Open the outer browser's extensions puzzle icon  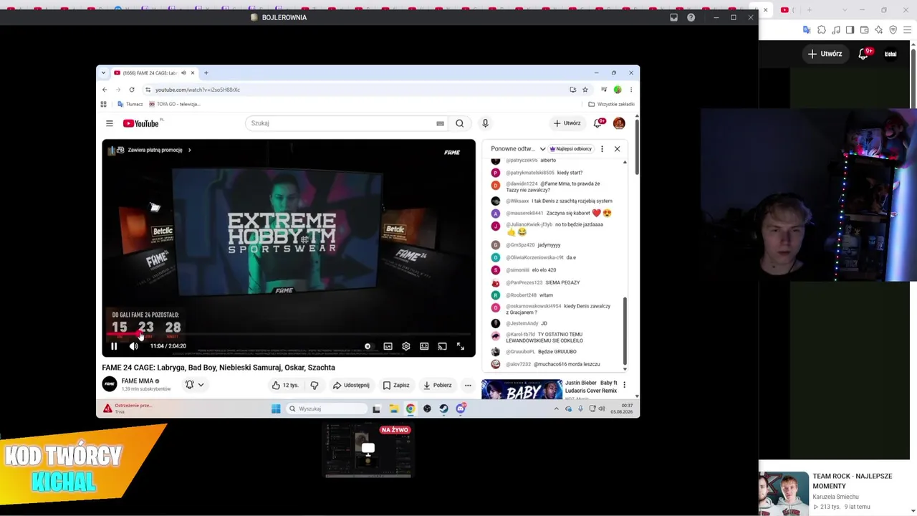coord(821,30)
